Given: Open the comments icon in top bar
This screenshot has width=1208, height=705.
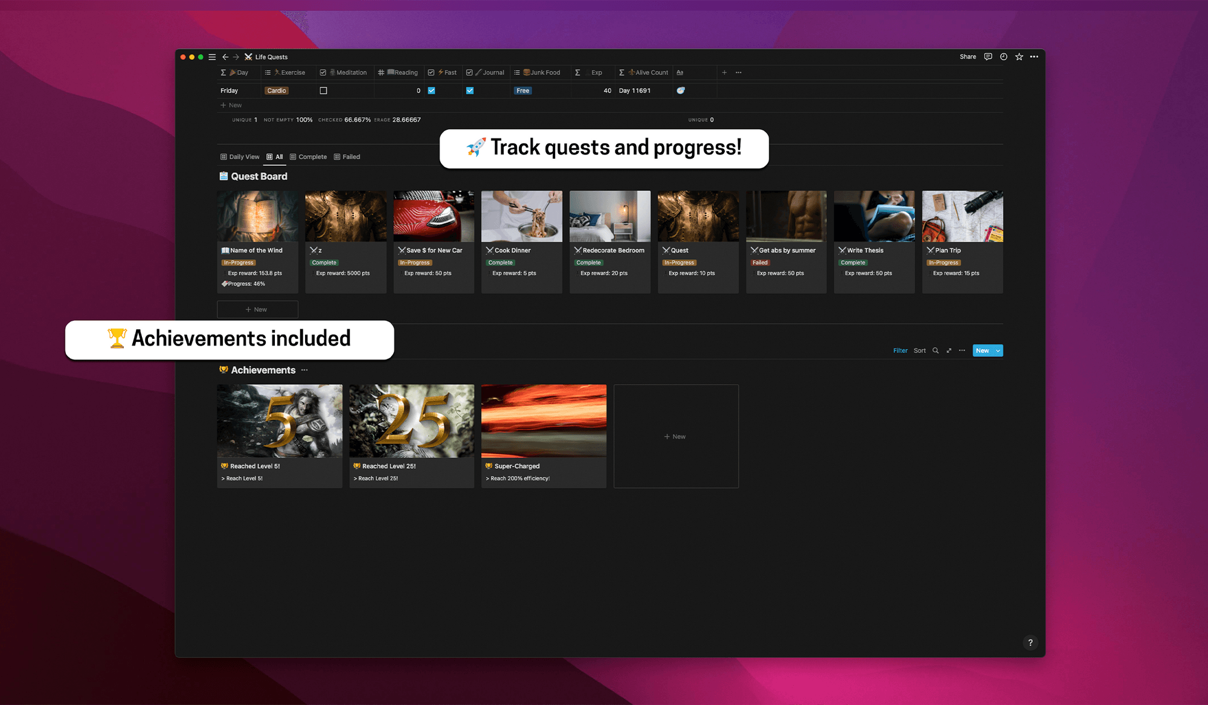Looking at the screenshot, I should [x=988, y=57].
